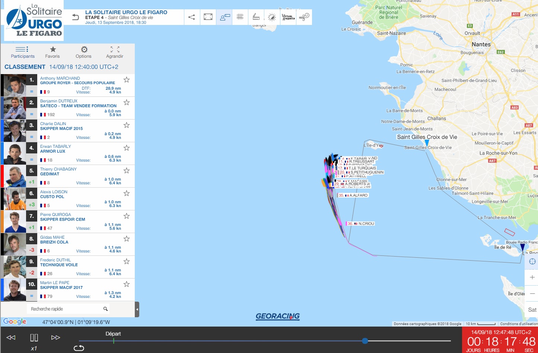Click the Google logo on the map

pos(15,321)
